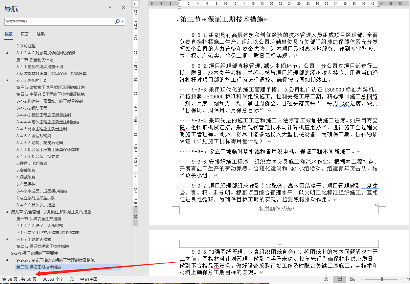Select the Web Layout view icon
410x284 pixels.
tap(352, 279)
